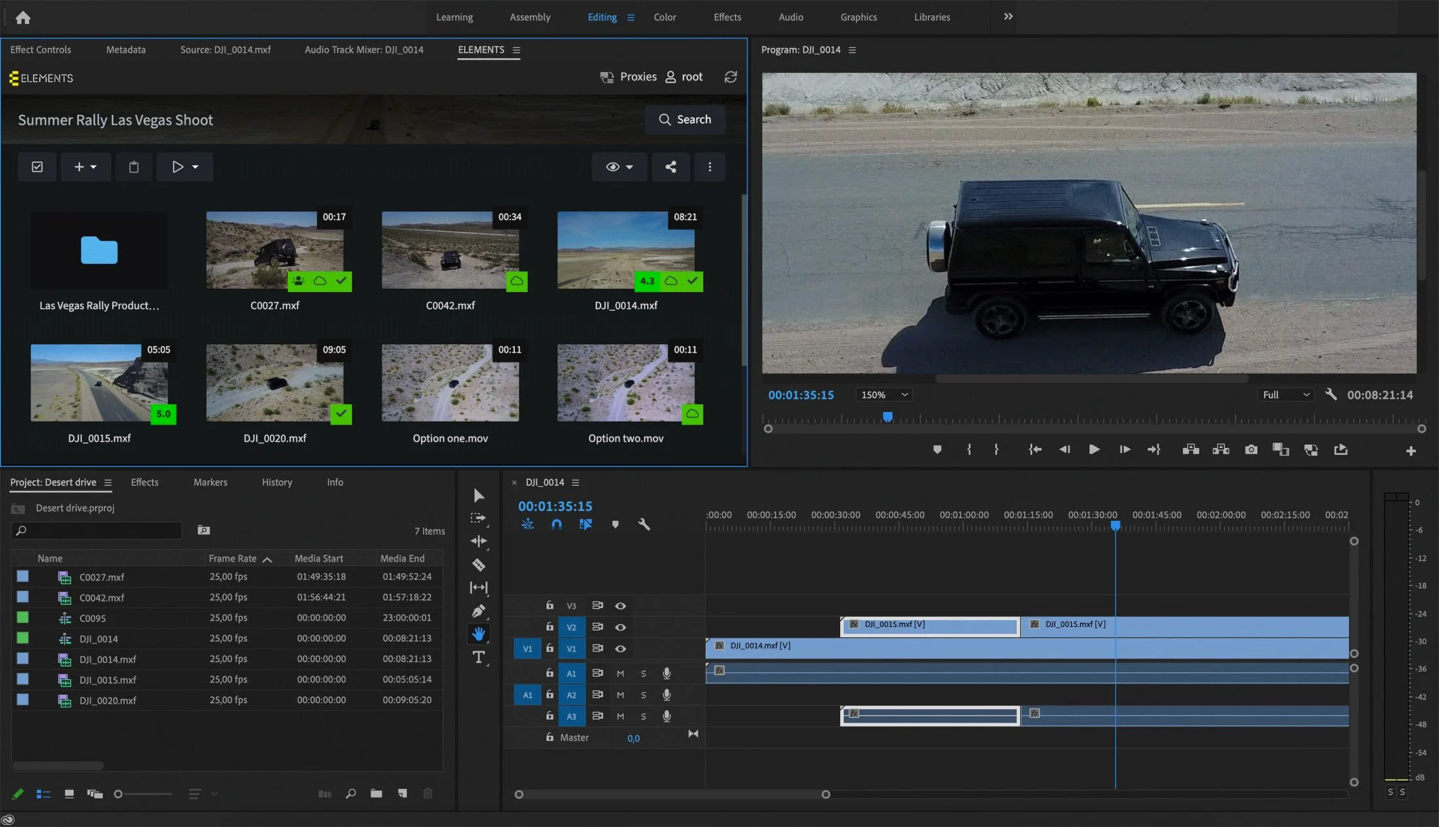The image size is (1439, 827).
Task: Toggle lock on V3 track
Action: pos(549,605)
